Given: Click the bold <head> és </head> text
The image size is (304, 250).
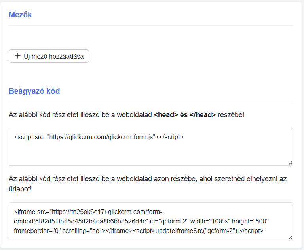Looking at the screenshot, I should [x=185, y=115].
